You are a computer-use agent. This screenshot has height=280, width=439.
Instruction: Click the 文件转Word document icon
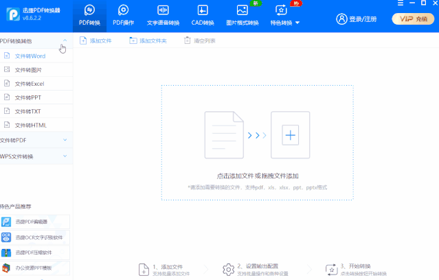coord(7,56)
